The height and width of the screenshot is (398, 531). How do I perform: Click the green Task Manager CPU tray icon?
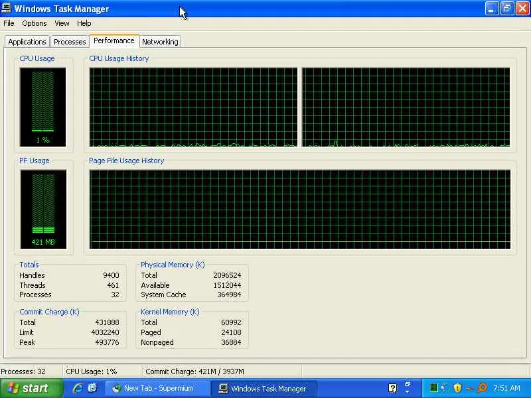pyautogui.click(x=434, y=388)
